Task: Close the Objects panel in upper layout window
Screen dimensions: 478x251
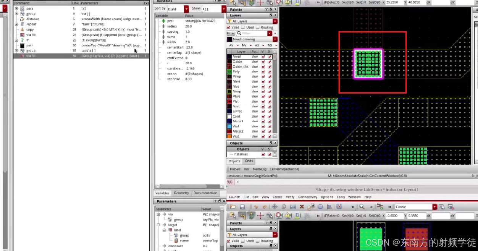Action: click(x=275, y=143)
